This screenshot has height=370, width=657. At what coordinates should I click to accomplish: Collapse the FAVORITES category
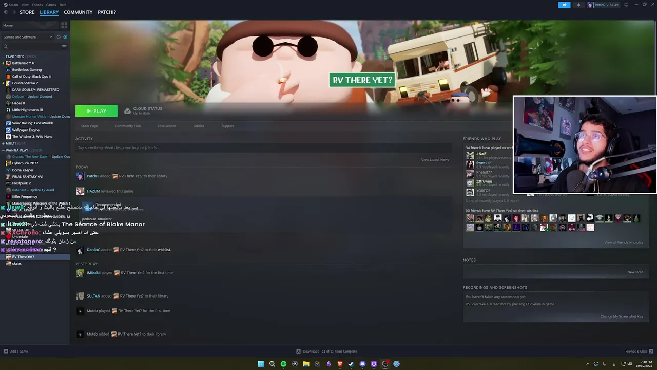pos(4,57)
